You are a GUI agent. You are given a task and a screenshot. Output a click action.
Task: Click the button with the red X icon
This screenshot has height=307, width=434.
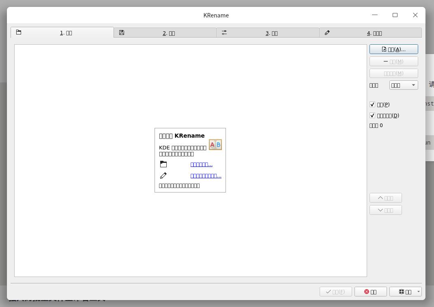pyautogui.click(x=371, y=292)
